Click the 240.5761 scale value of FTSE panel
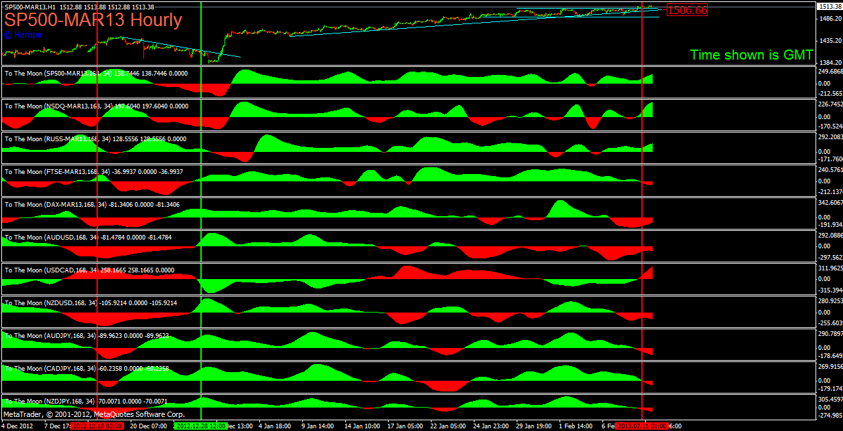 pos(830,170)
